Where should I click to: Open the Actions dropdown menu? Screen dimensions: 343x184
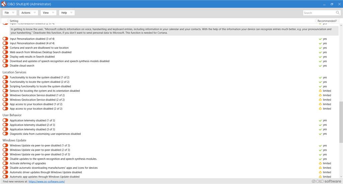click(28, 13)
